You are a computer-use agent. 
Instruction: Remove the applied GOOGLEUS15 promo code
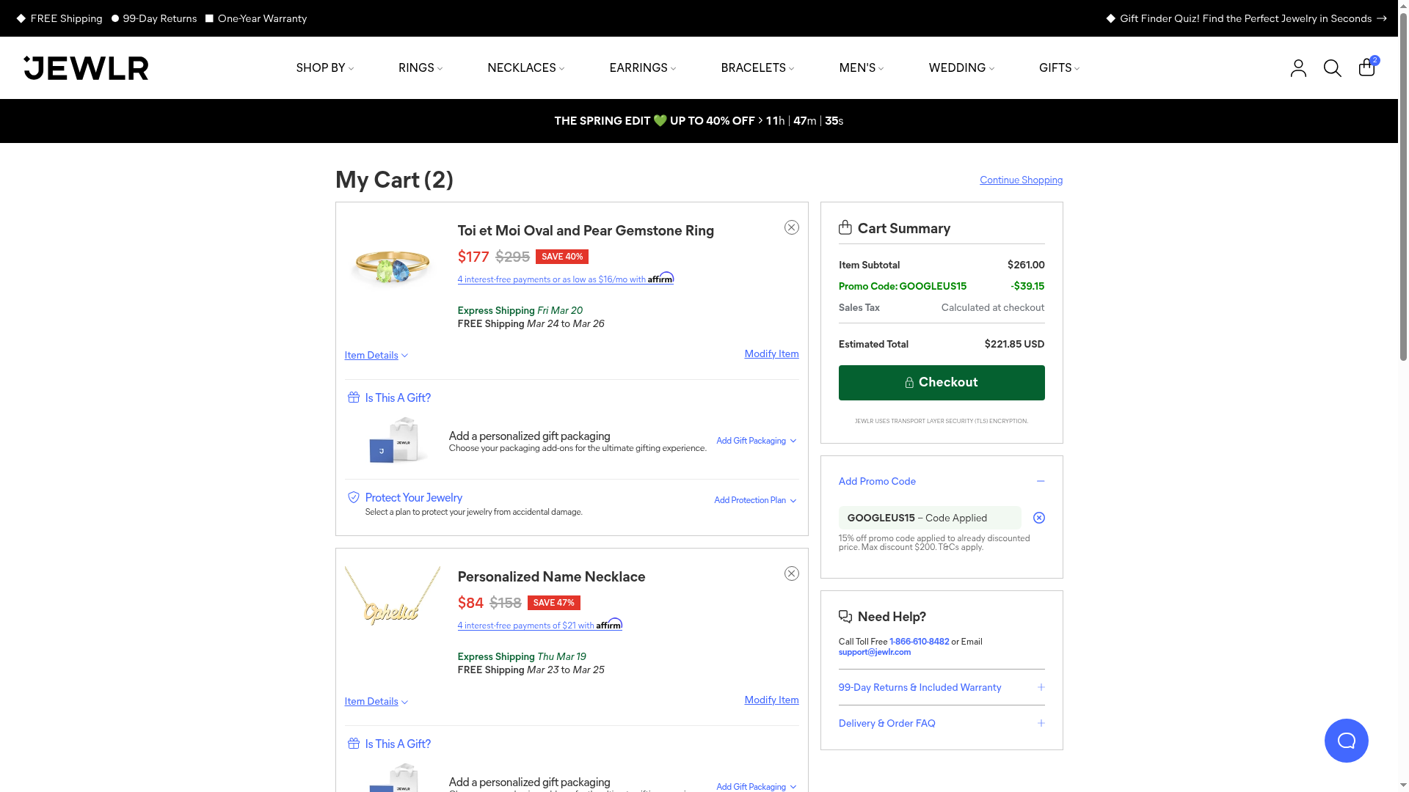1039,518
